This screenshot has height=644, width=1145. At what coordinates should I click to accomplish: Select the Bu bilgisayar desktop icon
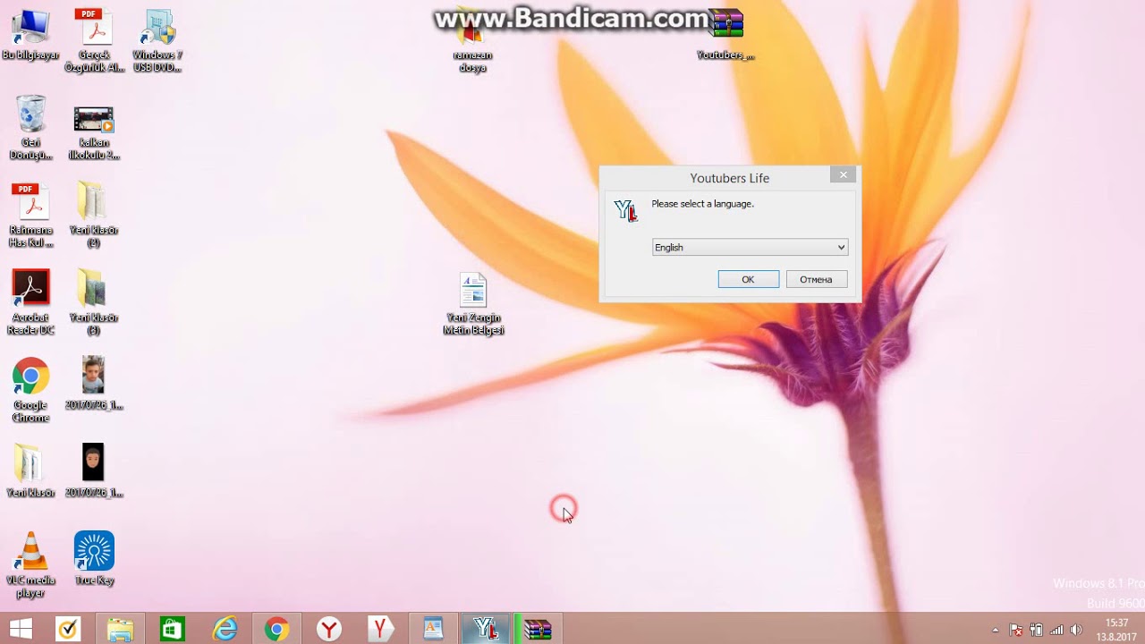pos(30,36)
